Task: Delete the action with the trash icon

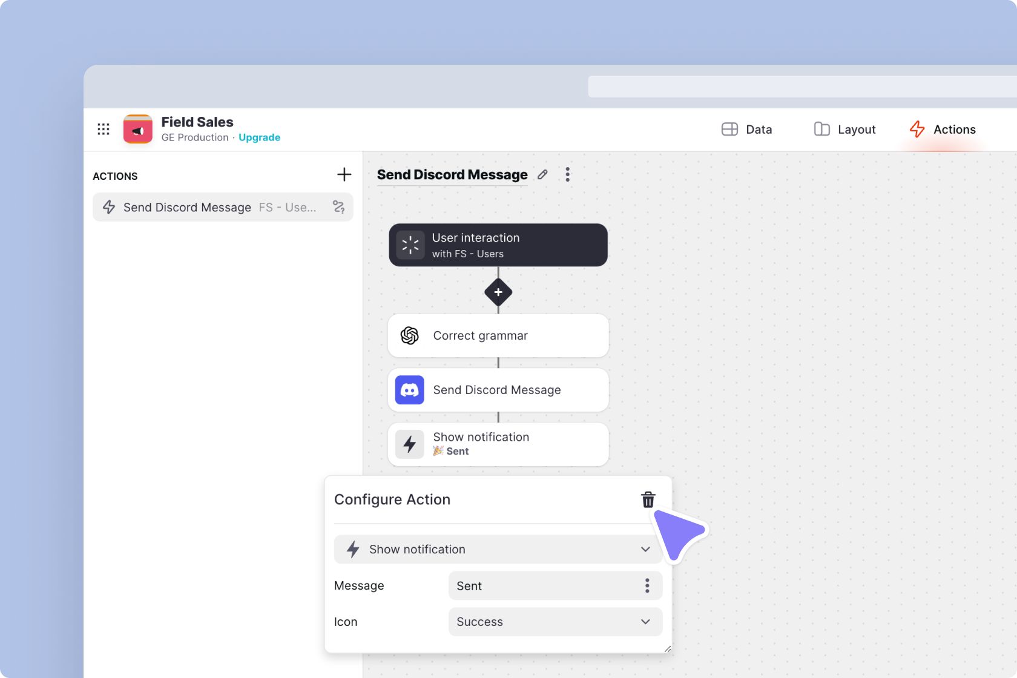Action: point(648,499)
